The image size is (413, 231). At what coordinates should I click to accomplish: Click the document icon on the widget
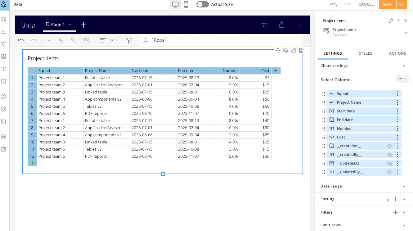301,51
